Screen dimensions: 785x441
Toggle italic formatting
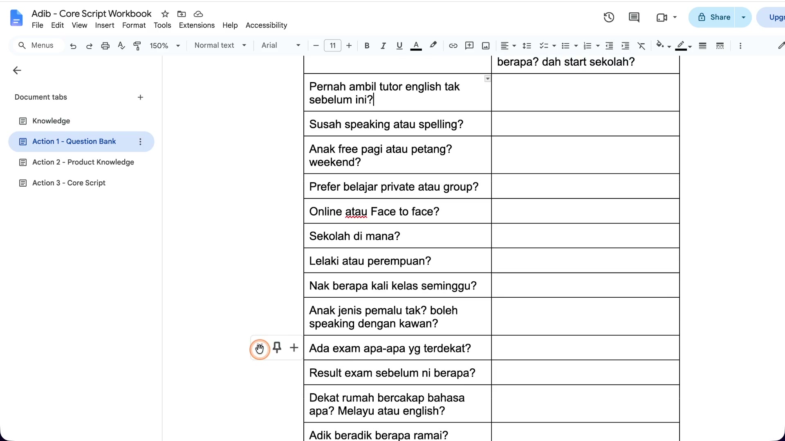click(x=383, y=46)
